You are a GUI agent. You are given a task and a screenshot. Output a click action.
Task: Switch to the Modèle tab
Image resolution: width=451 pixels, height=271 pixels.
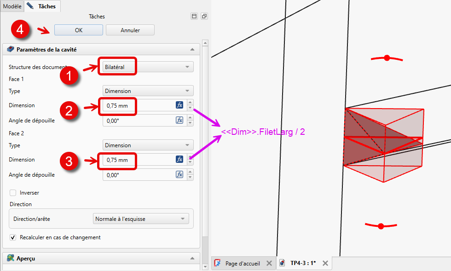[12, 6]
